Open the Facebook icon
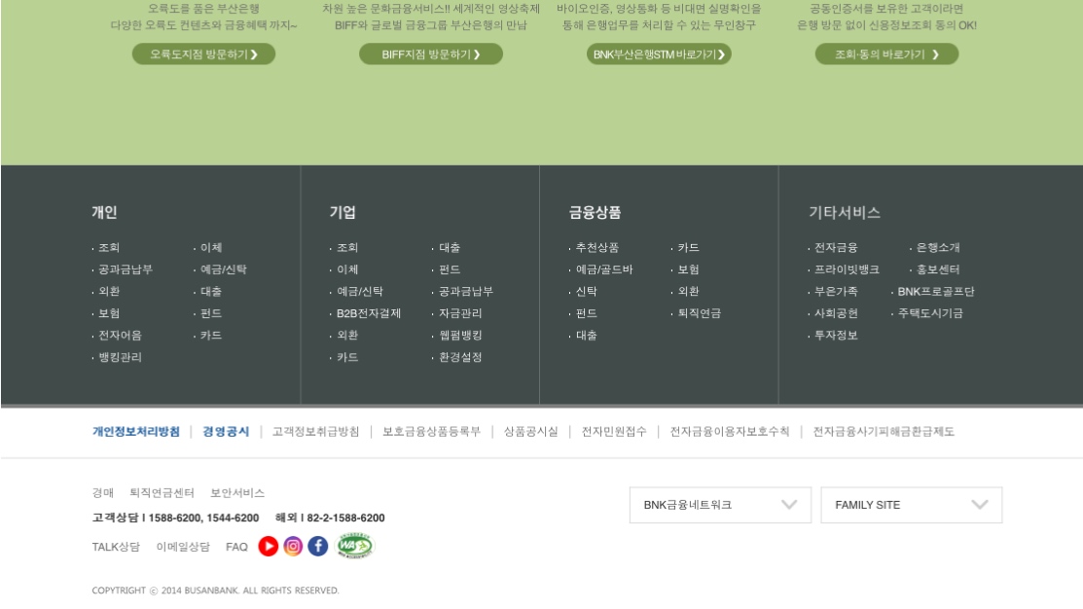Image resolution: width=1083 pixels, height=609 pixels. click(318, 546)
